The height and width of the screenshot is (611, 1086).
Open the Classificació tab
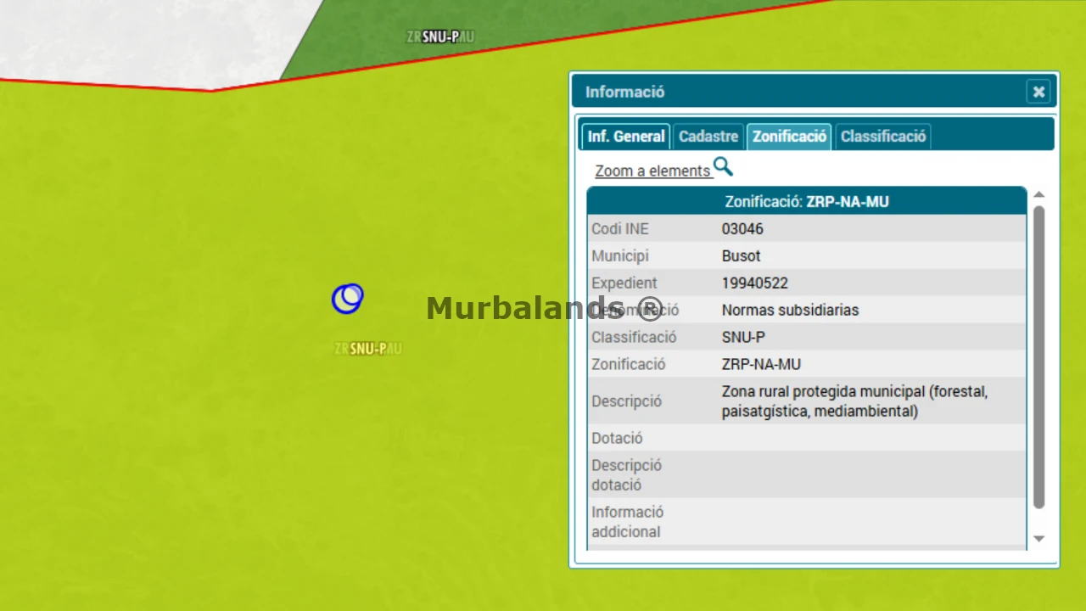coord(883,137)
